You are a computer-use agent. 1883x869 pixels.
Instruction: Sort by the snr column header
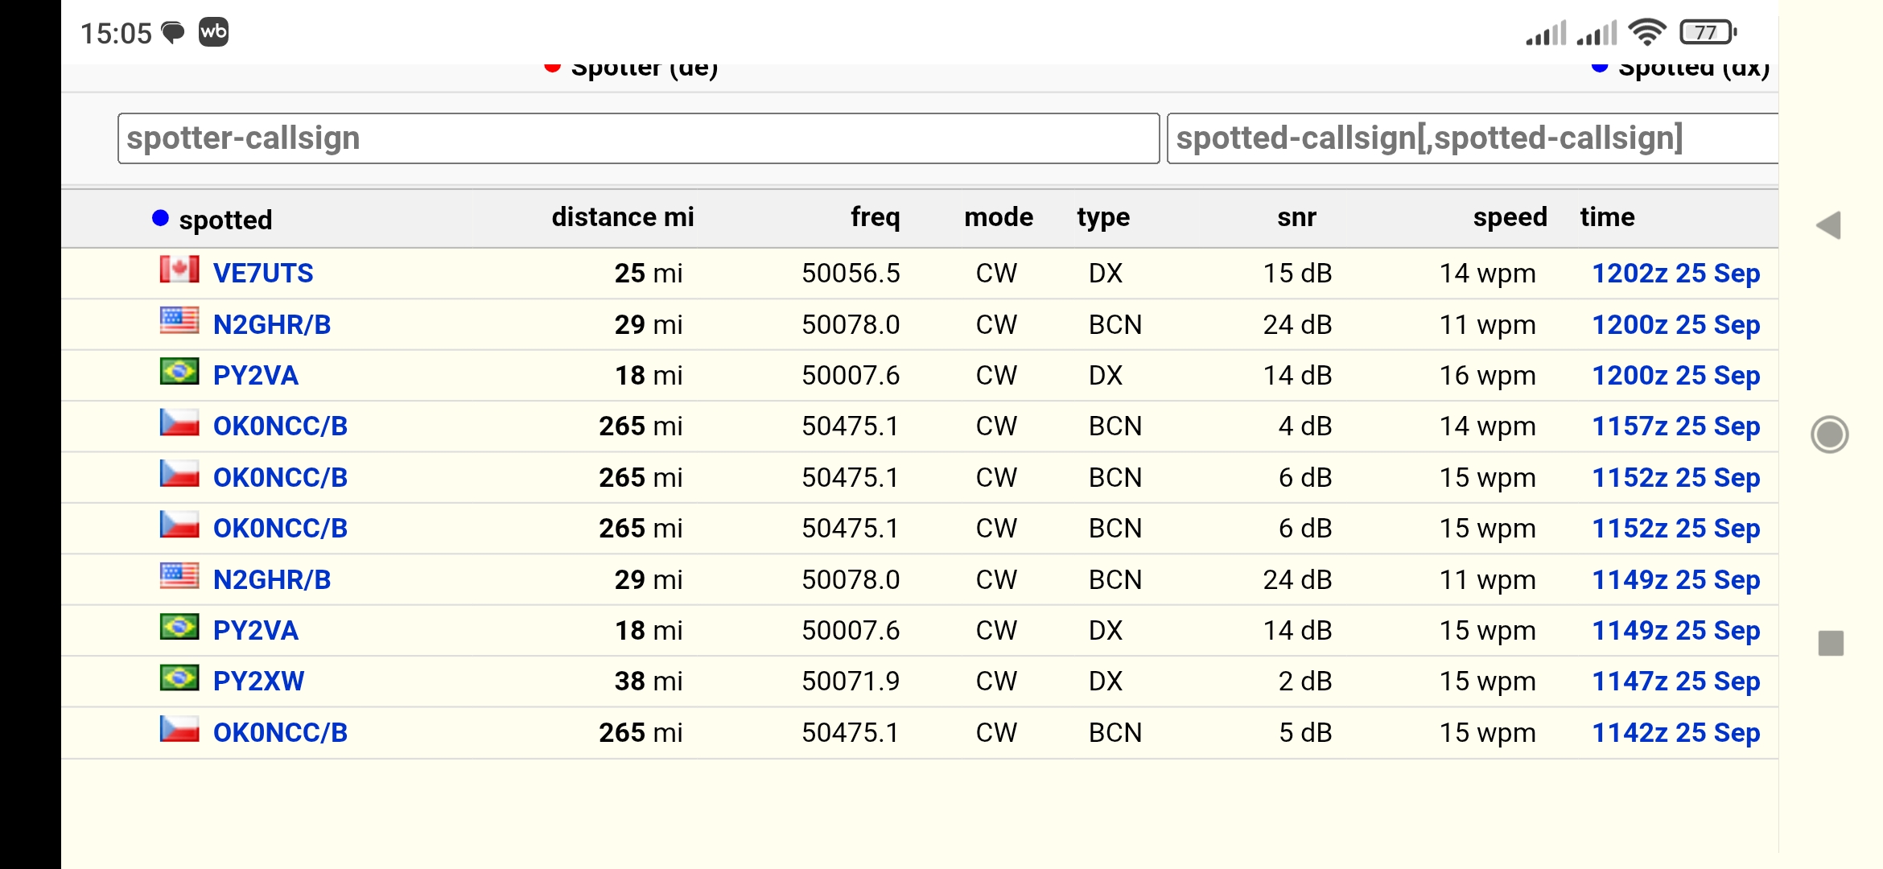click(1296, 217)
